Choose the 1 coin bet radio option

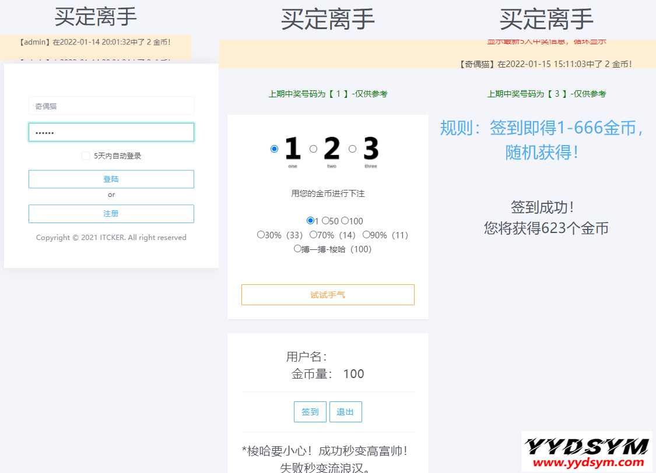coord(310,221)
